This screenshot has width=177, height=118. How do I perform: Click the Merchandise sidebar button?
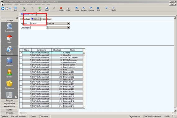(9, 106)
